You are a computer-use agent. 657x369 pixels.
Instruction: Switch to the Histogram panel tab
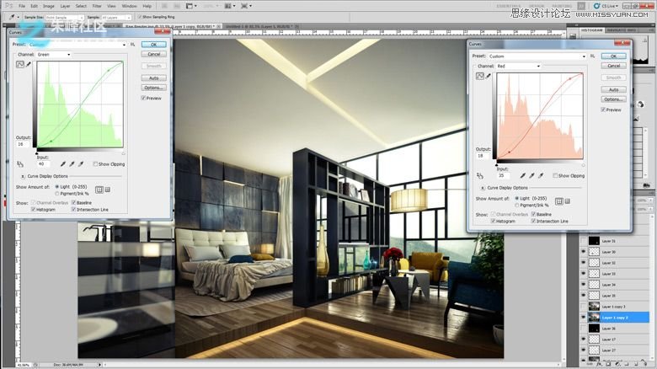591,30
